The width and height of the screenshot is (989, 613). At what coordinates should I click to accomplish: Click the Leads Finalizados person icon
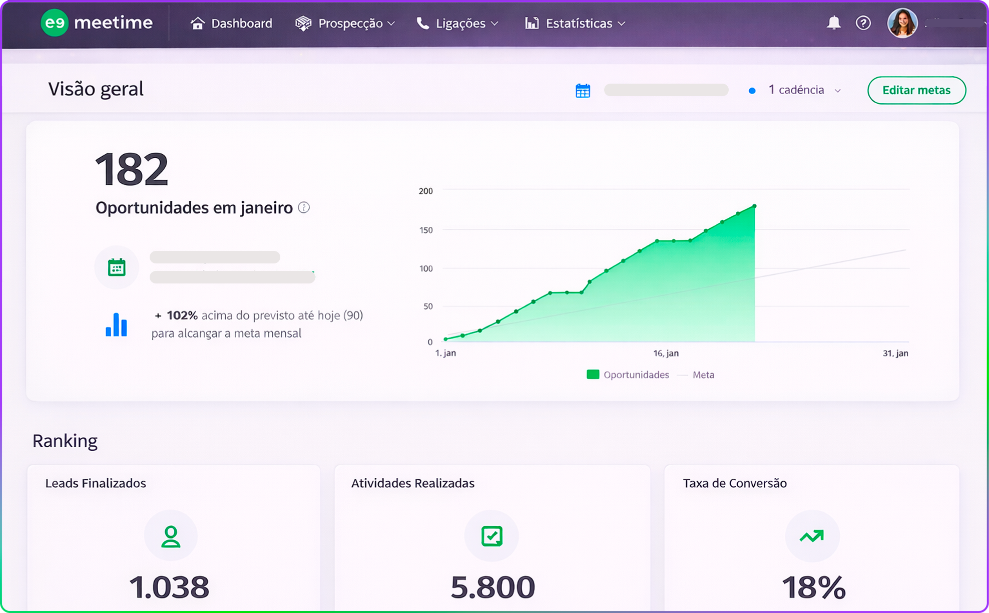[171, 536]
